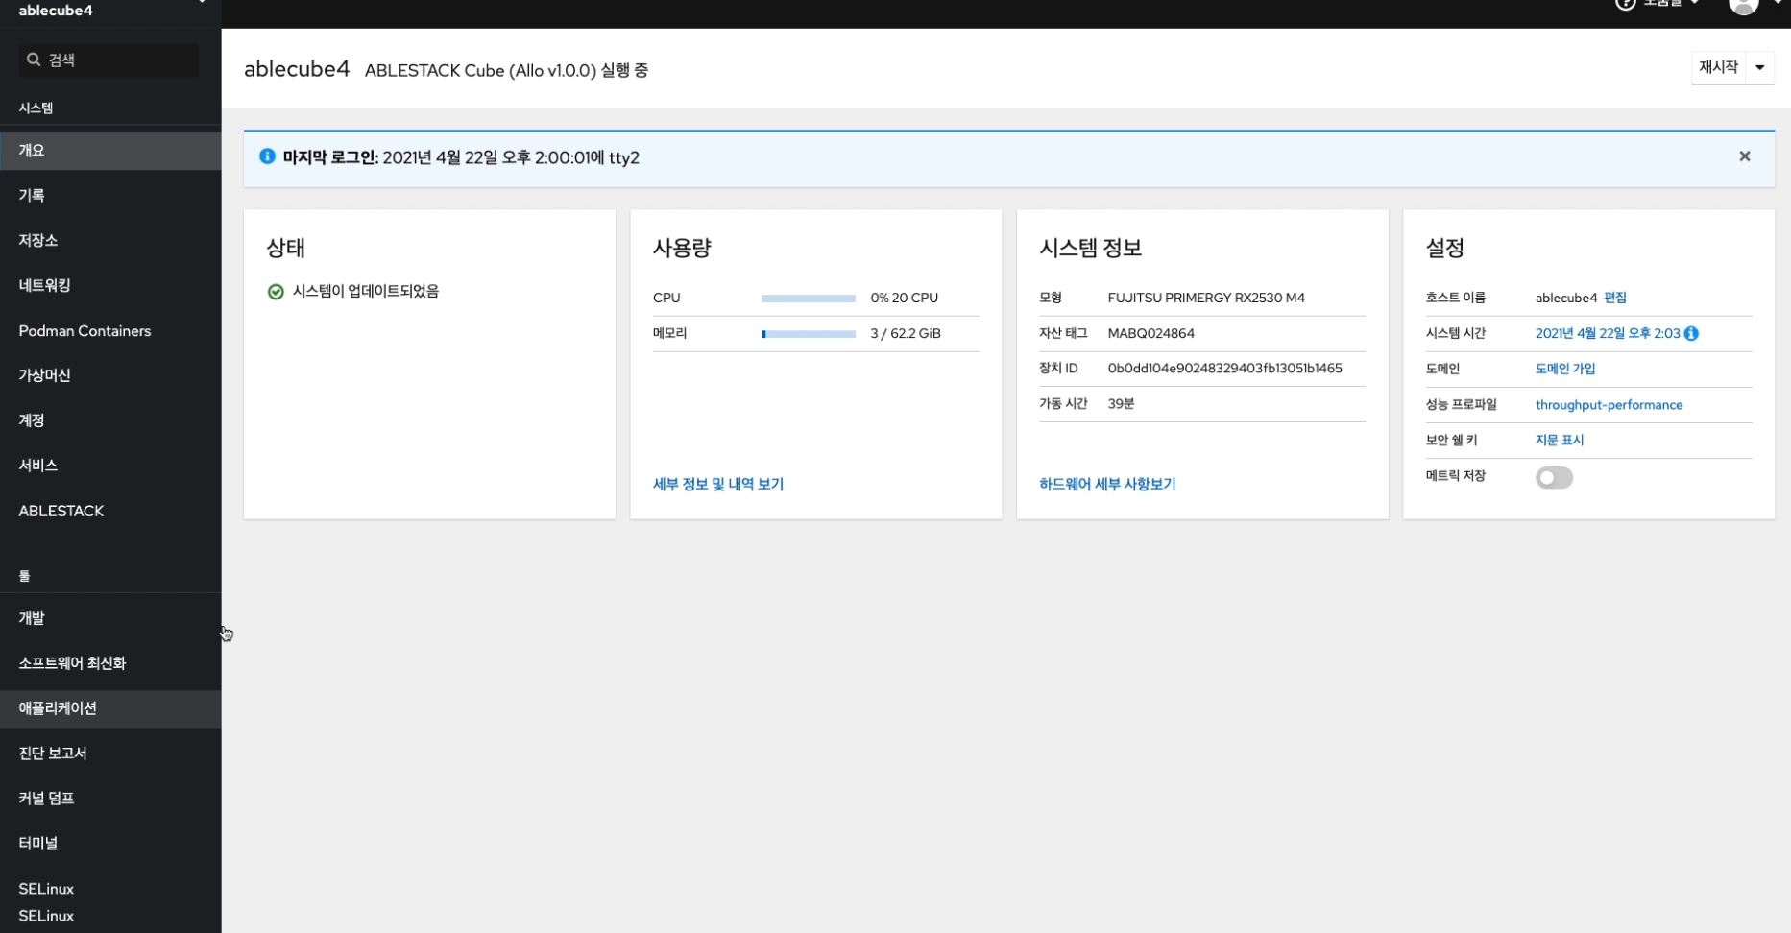Image resolution: width=1791 pixels, height=933 pixels.
Task: Click the 3 / 62.2 GiB memory value
Action: tap(906, 333)
